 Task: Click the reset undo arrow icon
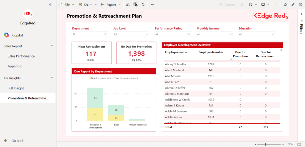pos(242,5)
